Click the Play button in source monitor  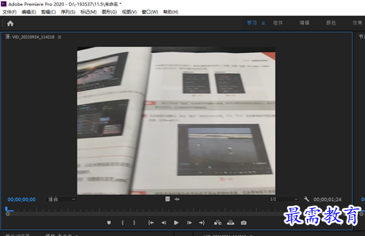click(176, 223)
